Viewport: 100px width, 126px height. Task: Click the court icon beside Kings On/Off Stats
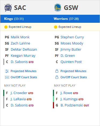point(7,77)
